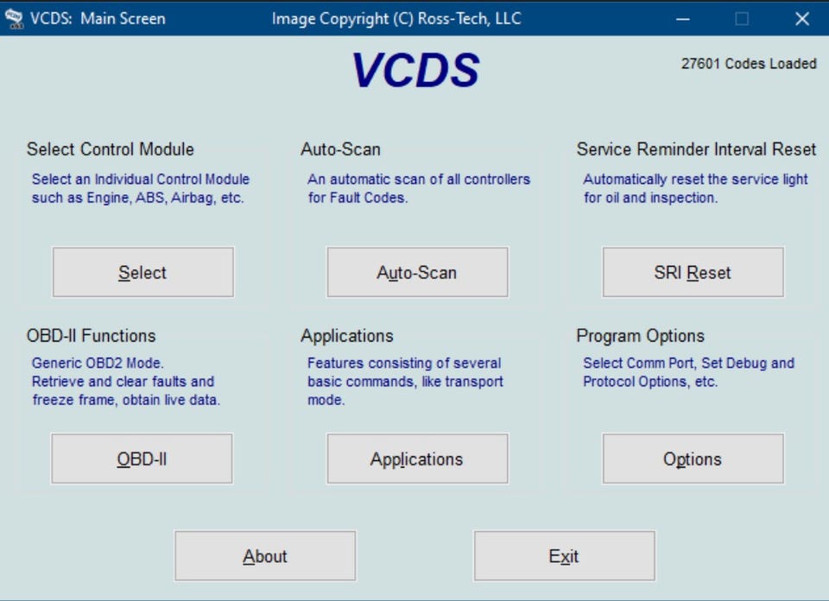Viewport: 829px width, 601px height.
Task: Close the VCDS window with X
Action: pyautogui.click(x=801, y=18)
